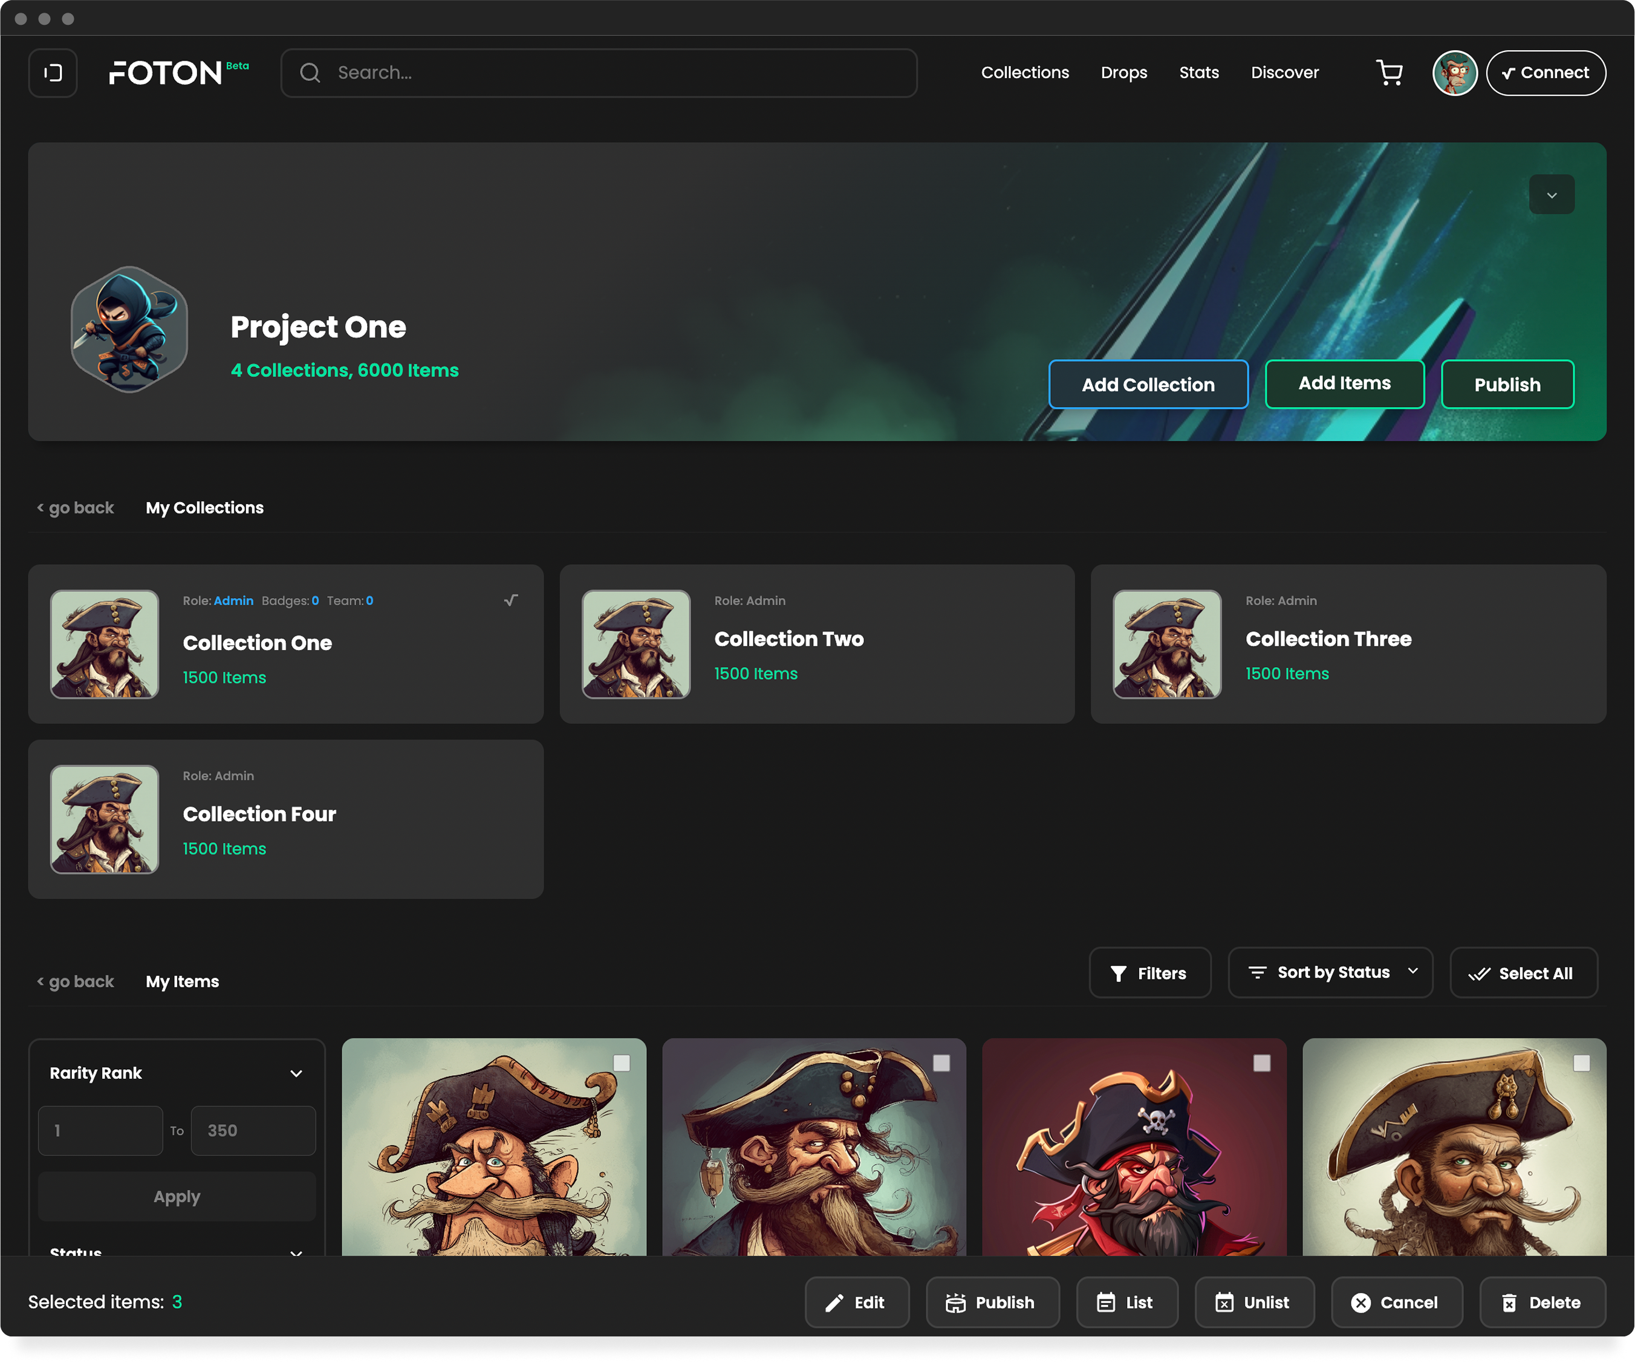Screen dimensions: 1635x1363
Task: Click the Cancel X button
Action: coord(1396,1303)
